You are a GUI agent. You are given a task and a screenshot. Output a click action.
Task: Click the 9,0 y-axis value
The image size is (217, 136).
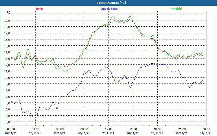(8, 84)
